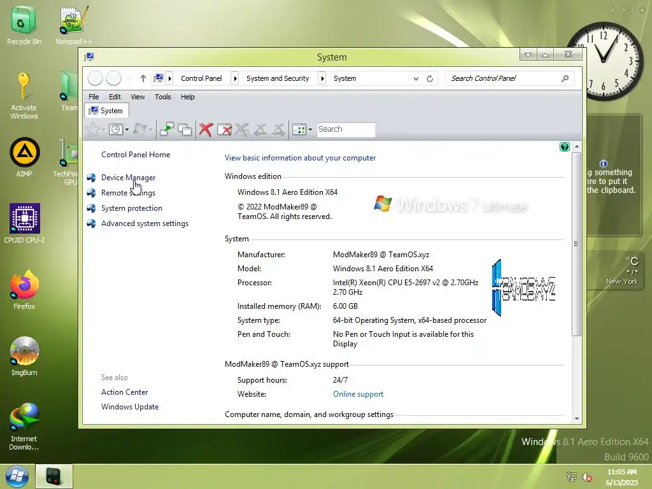Open Action Center link
Image resolution: width=652 pixels, height=489 pixels.
(x=124, y=392)
